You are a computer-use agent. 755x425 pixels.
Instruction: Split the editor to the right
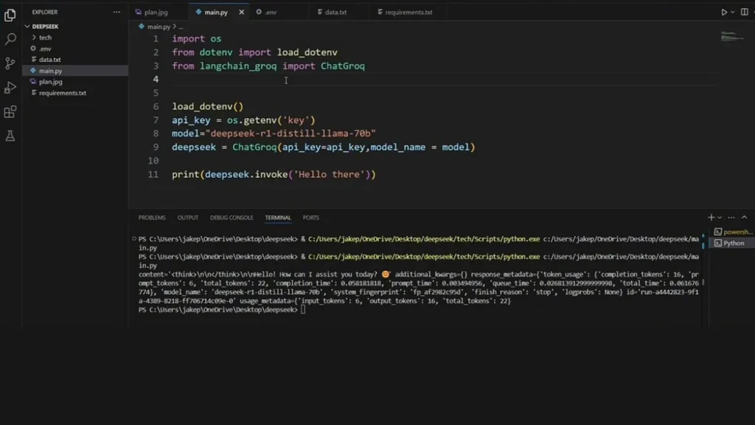point(745,12)
